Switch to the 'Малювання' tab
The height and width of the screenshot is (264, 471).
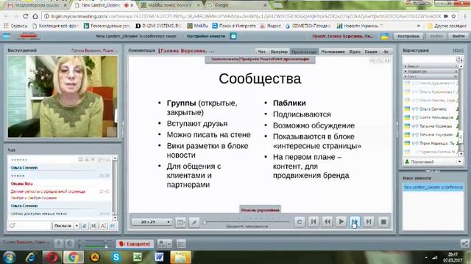tap(333, 51)
